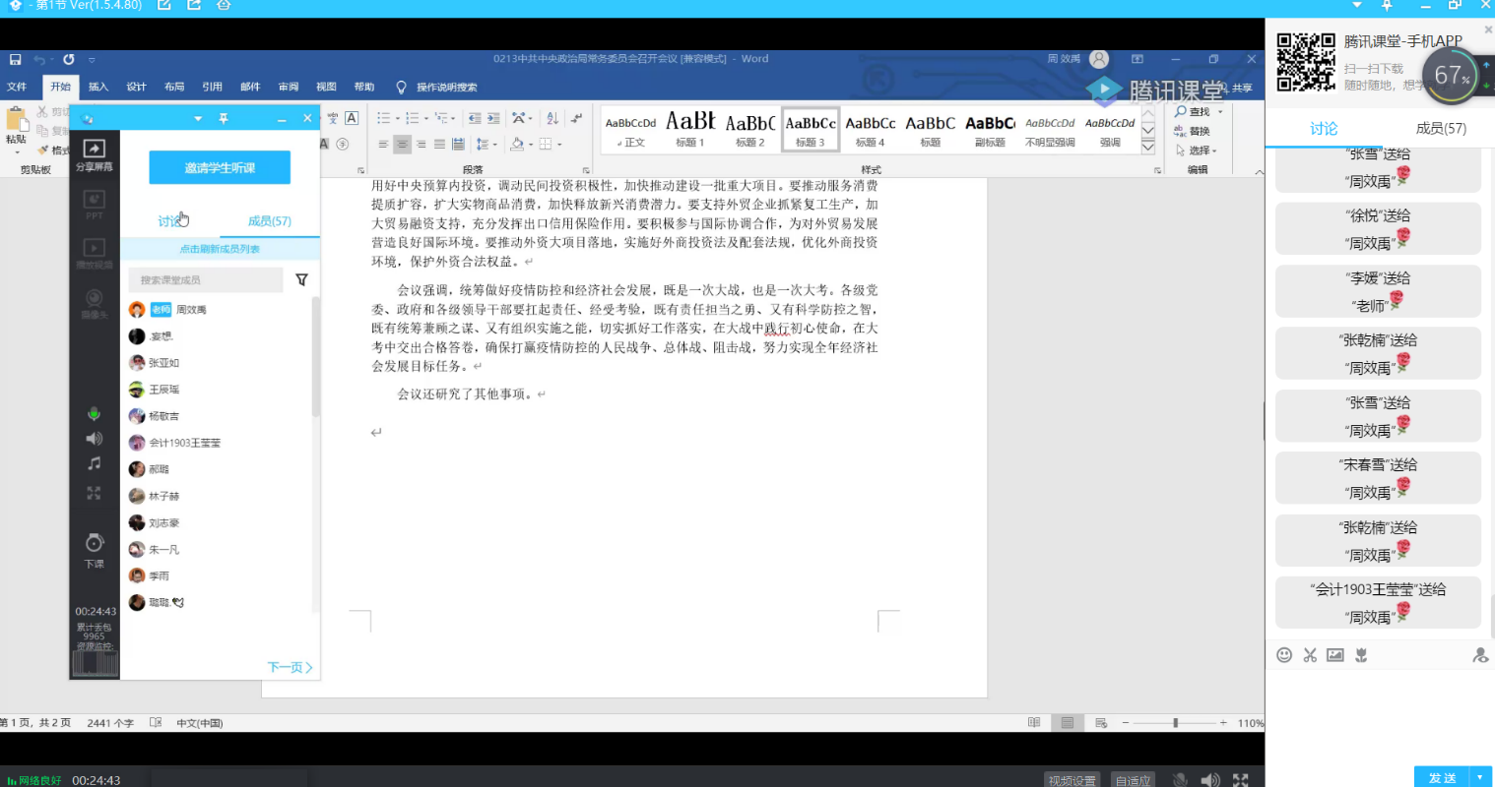The image size is (1495, 787).
Task: Expand the Word styles gallery more arrow
Action: tap(1147, 147)
